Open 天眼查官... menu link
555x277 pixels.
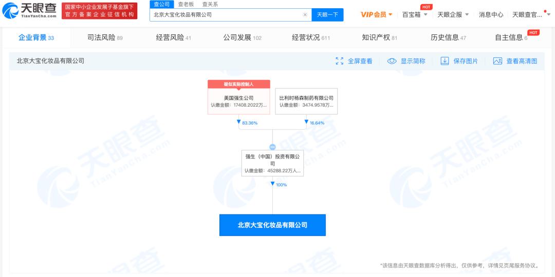coord(527,14)
